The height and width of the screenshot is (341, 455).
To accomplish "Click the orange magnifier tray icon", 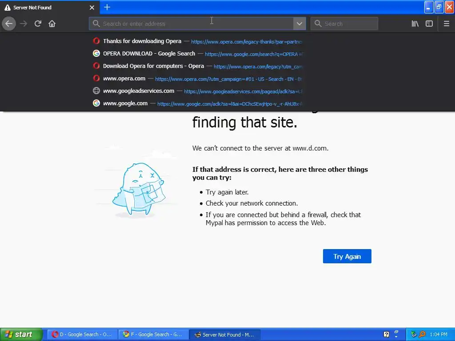I will coord(422,334).
